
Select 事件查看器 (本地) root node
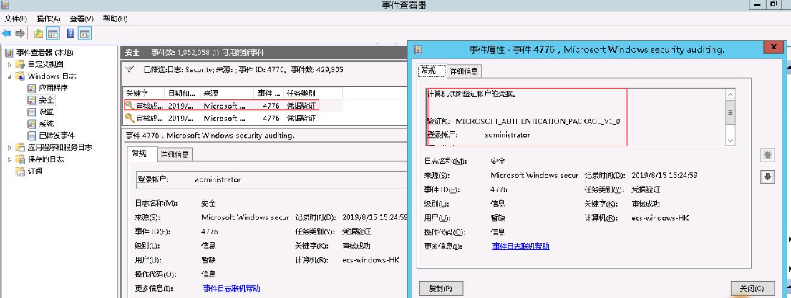pos(44,52)
